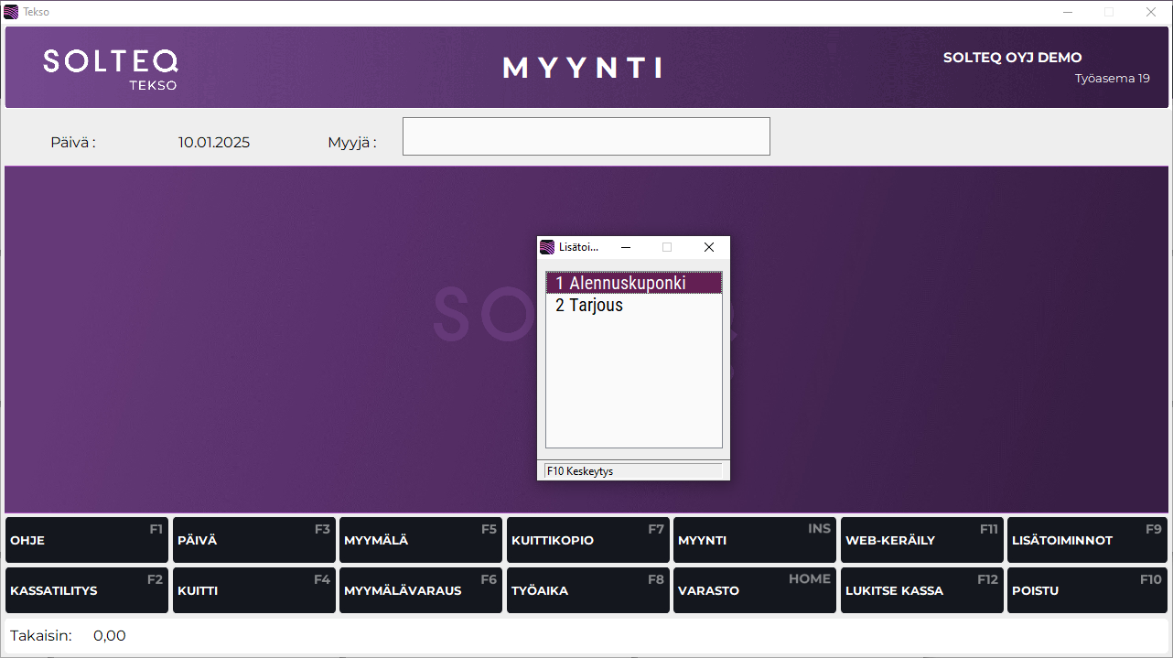Open KUITTIKOPIO with the F7 button

[x=587, y=540]
